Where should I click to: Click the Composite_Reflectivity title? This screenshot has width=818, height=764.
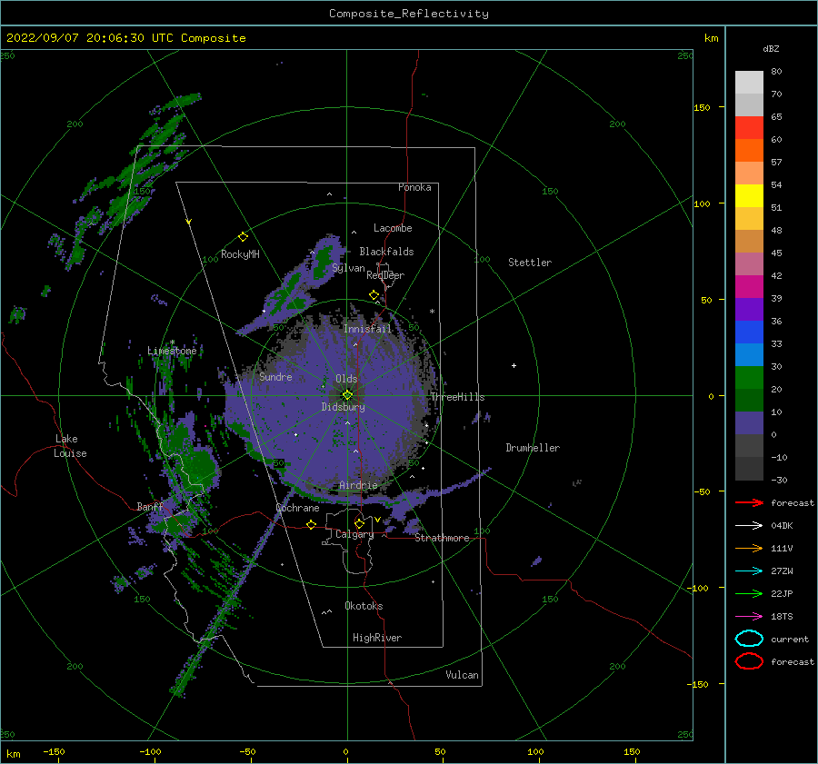tap(409, 14)
